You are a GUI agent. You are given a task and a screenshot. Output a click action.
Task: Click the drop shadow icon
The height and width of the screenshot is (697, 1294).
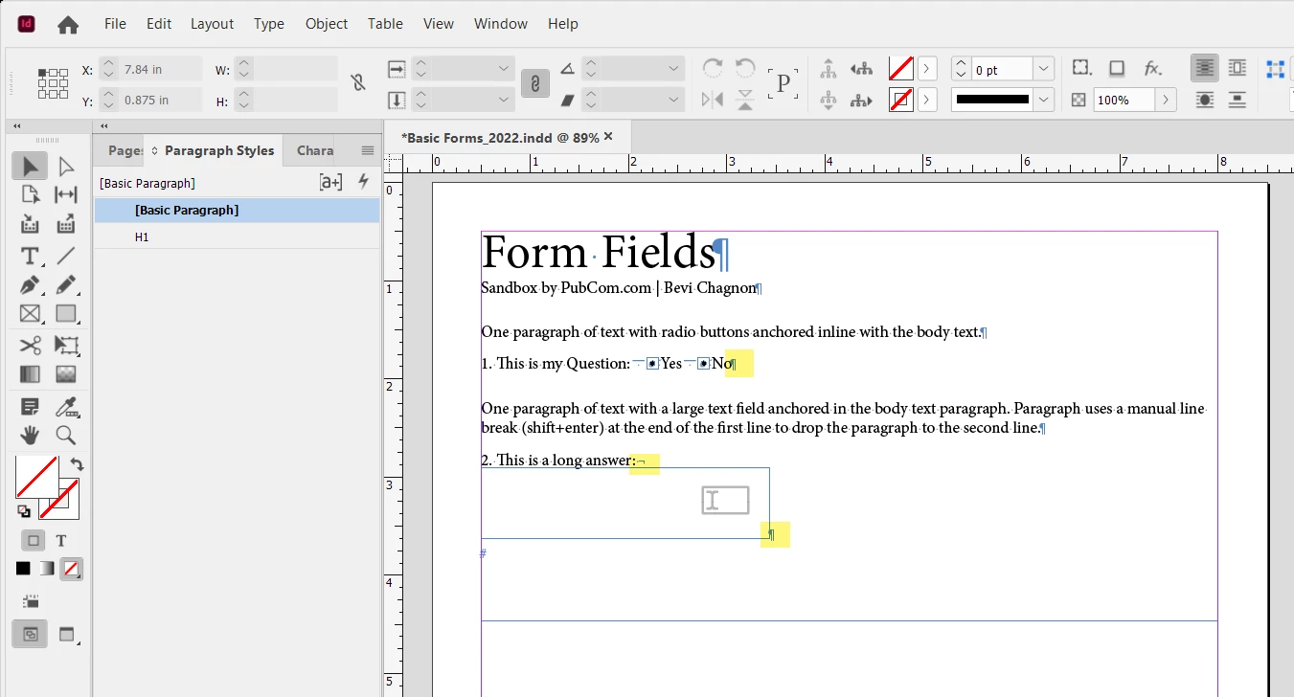(1117, 68)
